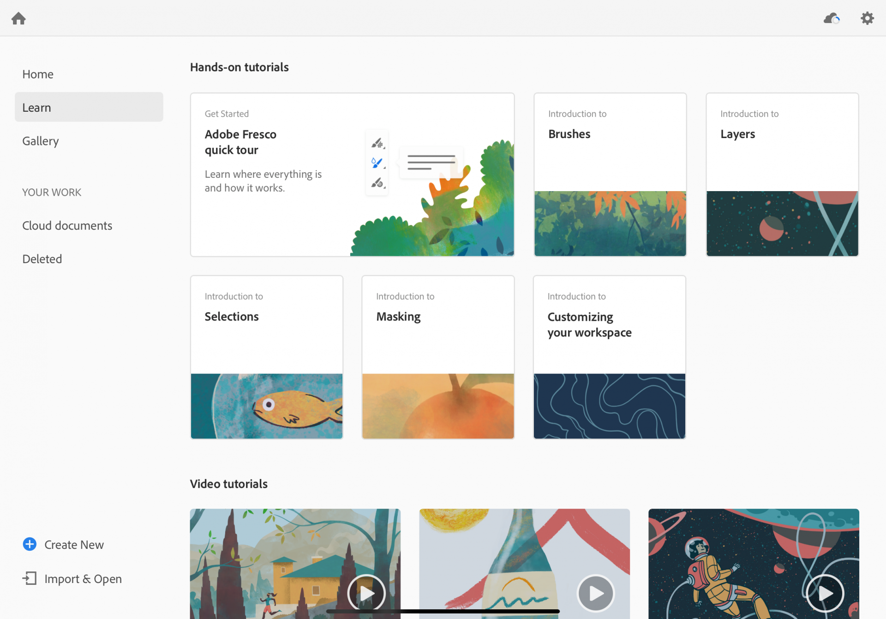Click the Import & Open arrow icon
The height and width of the screenshot is (619, 886).
[x=30, y=578]
